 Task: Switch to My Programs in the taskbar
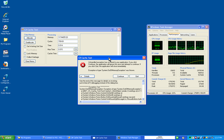[x=29, y=138]
